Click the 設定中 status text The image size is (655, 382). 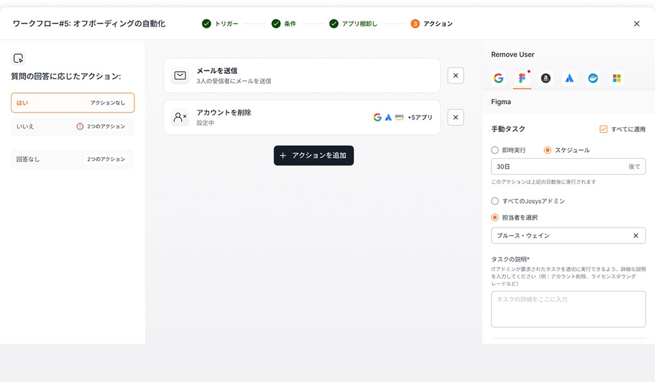point(205,123)
